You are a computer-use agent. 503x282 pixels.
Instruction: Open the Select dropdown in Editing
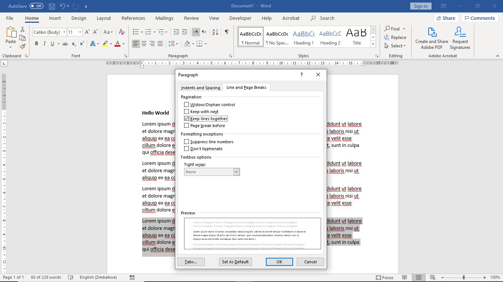coord(395,46)
